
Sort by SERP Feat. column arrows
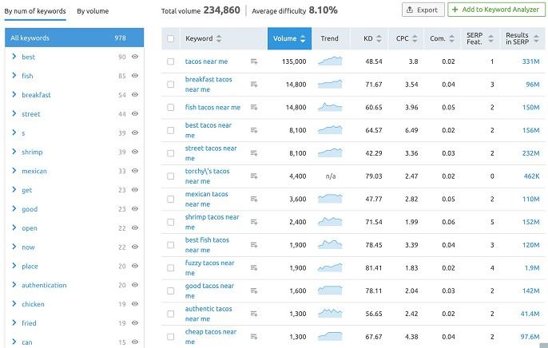490,38
